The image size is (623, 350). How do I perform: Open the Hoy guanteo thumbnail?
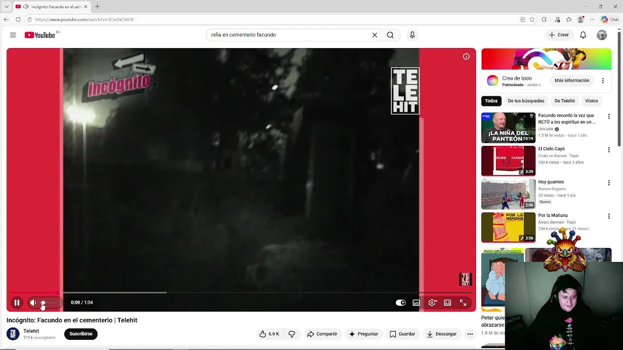pyautogui.click(x=508, y=194)
